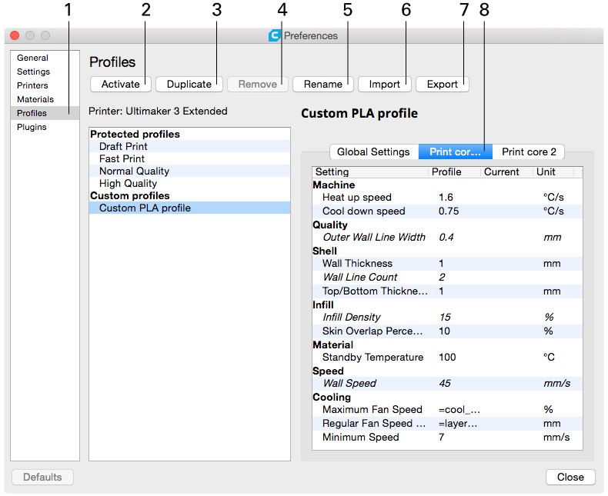608x496 pixels.
Task: Select the Draft Print profile
Action: coord(189,146)
